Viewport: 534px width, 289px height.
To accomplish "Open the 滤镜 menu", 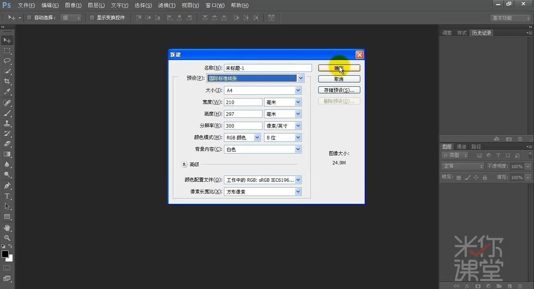I will (166, 5).
